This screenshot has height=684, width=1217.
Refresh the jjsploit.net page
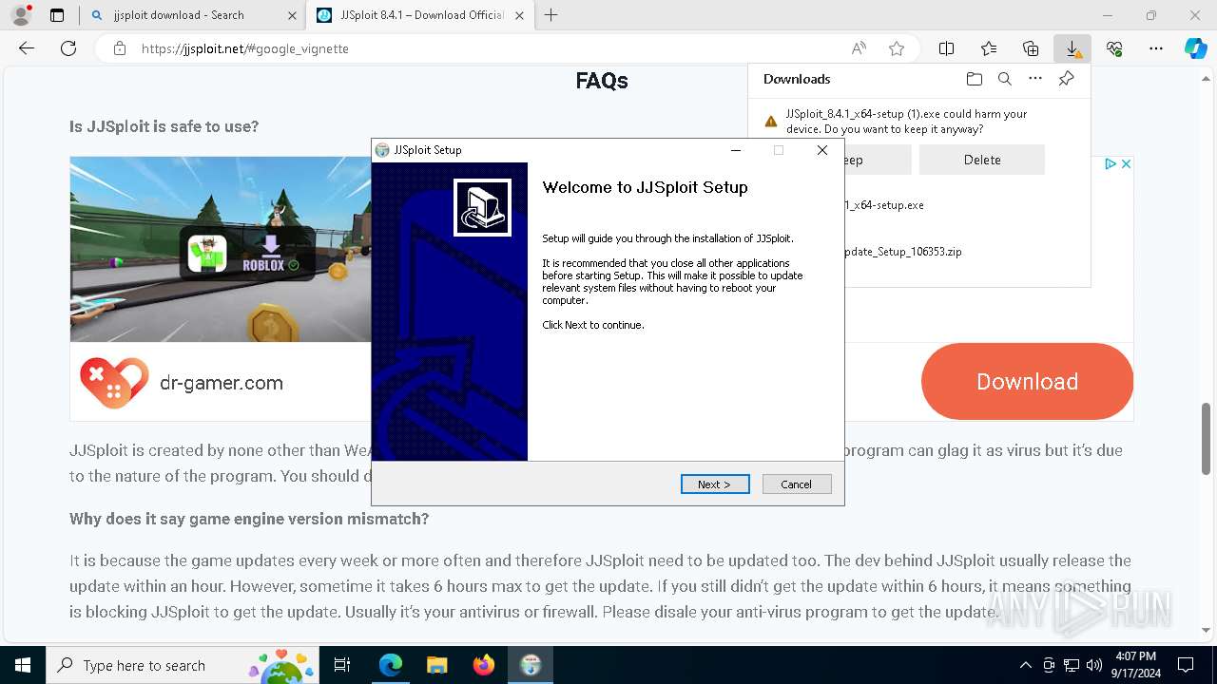pyautogui.click(x=68, y=48)
